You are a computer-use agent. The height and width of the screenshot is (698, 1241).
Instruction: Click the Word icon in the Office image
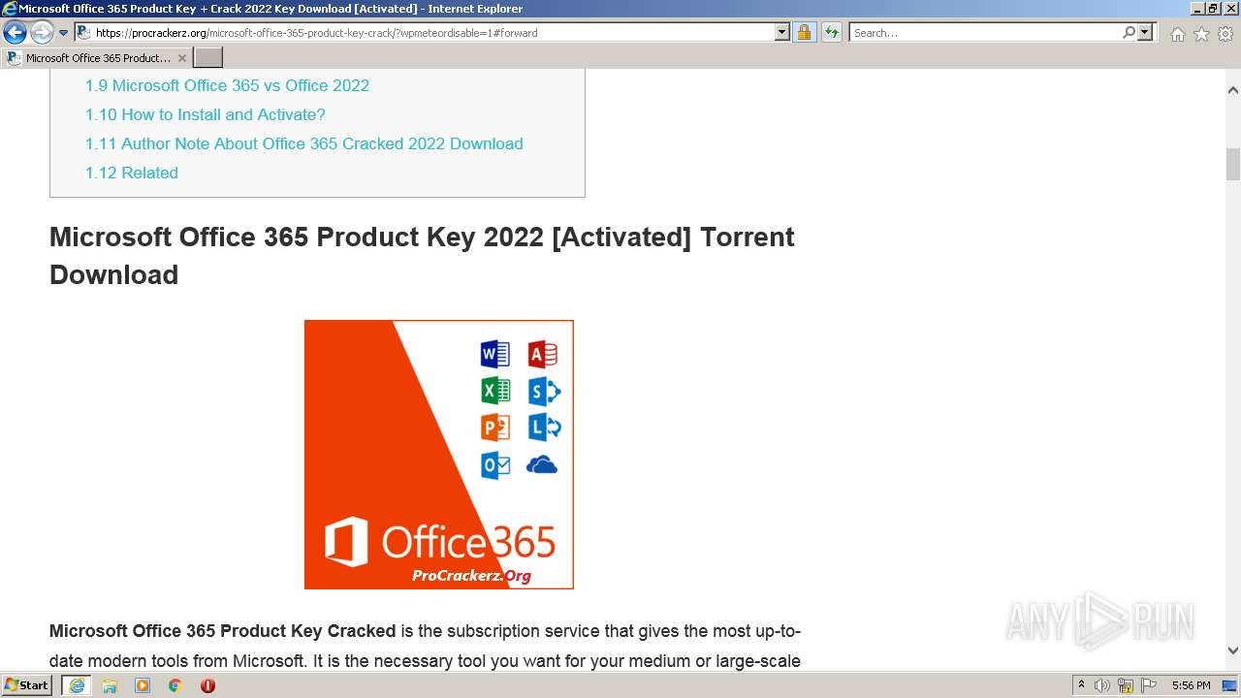[495, 354]
